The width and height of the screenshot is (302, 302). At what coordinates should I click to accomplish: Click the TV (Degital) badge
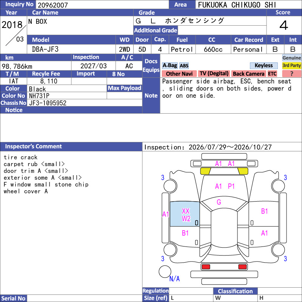[214, 74]
